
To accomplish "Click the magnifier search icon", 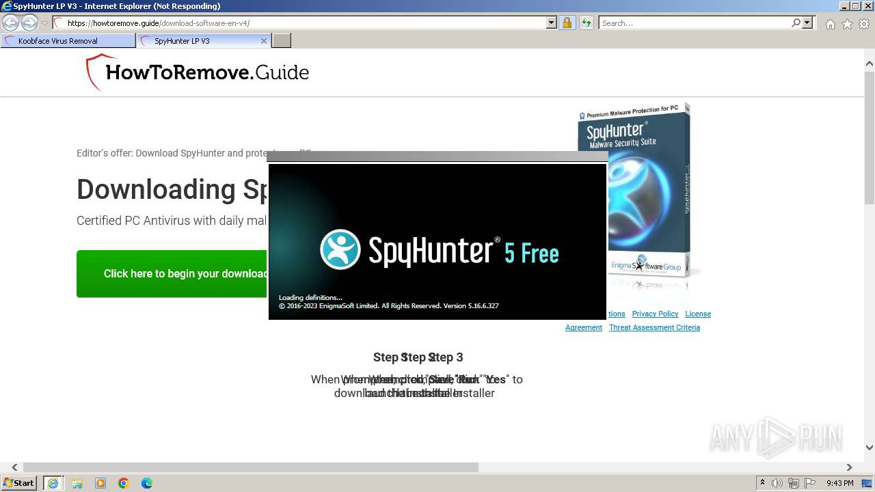I will (x=796, y=23).
